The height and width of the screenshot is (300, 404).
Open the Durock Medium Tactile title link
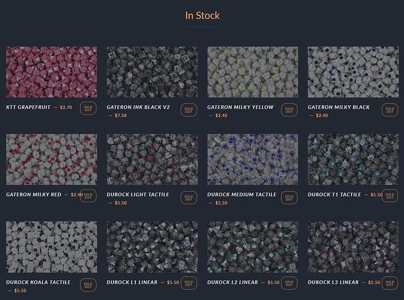(242, 194)
